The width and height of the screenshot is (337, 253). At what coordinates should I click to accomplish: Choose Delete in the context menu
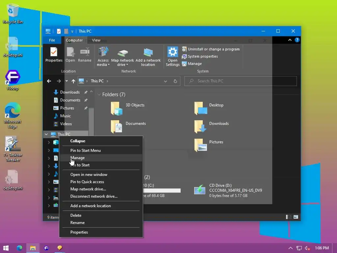(x=101, y=215)
